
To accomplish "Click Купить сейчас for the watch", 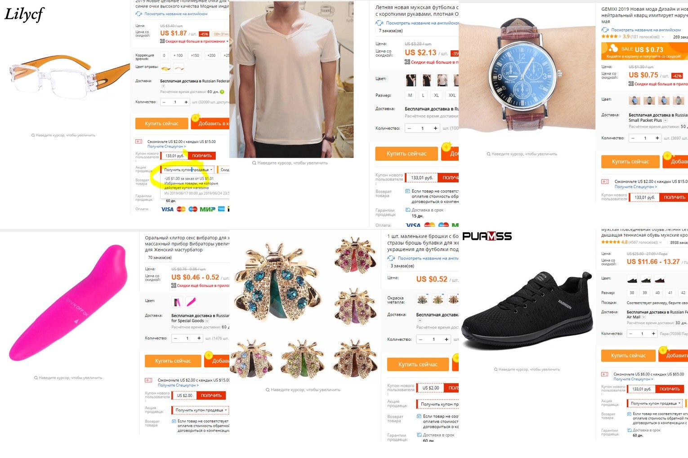I will tap(630, 161).
